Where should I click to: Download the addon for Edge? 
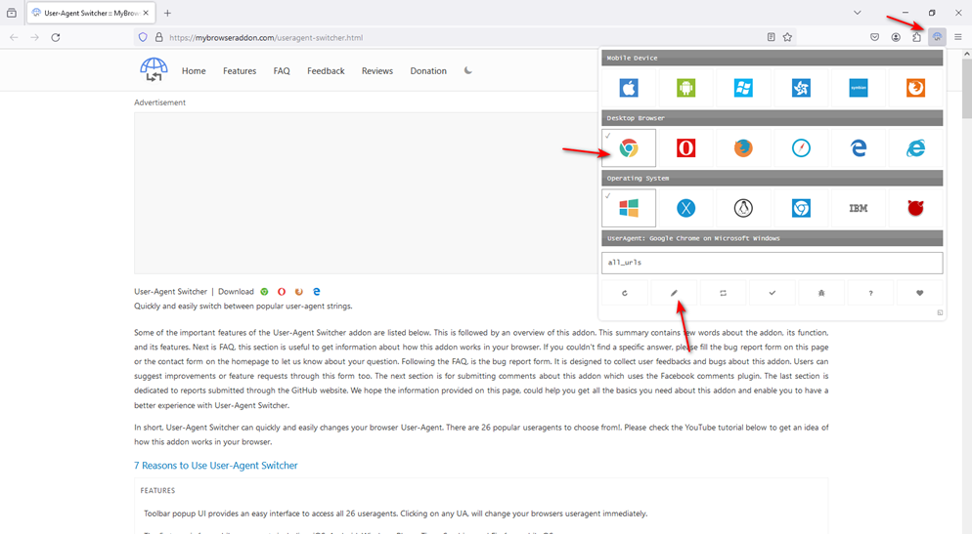[x=316, y=292]
